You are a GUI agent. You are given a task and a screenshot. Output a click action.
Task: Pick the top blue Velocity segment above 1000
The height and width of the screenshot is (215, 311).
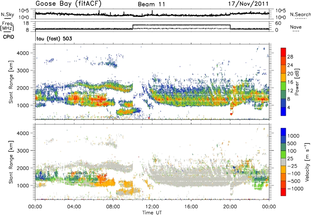283,132
